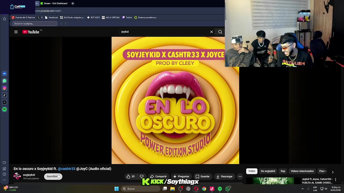Run the YouTube search magnifier button
The height and width of the screenshot is (193, 344).
pyautogui.click(x=220, y=32)
